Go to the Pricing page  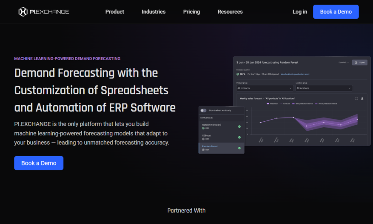[x=191, y=11]
